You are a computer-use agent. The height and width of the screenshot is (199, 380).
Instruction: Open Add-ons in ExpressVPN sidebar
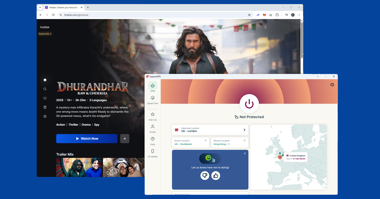coord(153,116)
